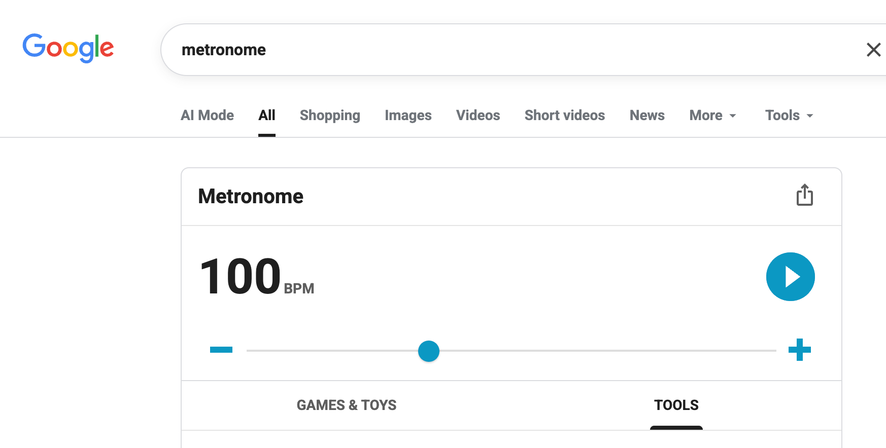
Task: View the News results tab
Action: 647,116
